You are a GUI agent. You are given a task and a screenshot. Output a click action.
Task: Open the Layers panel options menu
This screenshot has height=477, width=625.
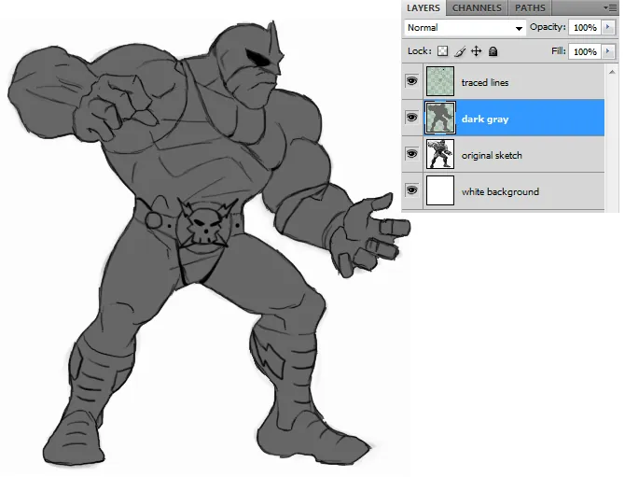pos(610,7)
